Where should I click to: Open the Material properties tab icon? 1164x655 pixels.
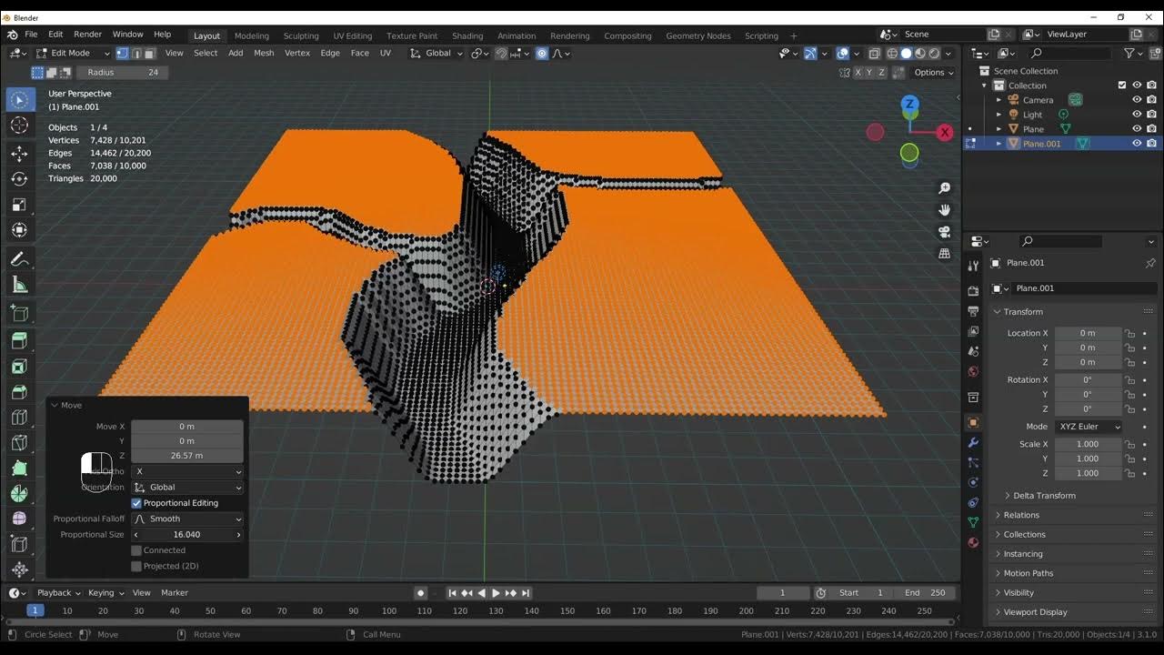coord(973,542)
